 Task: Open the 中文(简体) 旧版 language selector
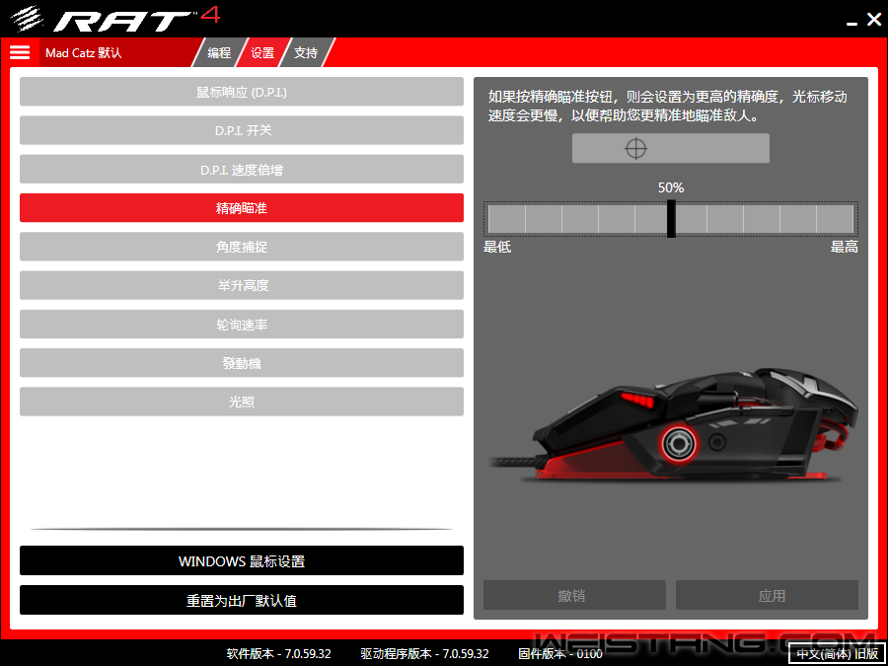837,653
